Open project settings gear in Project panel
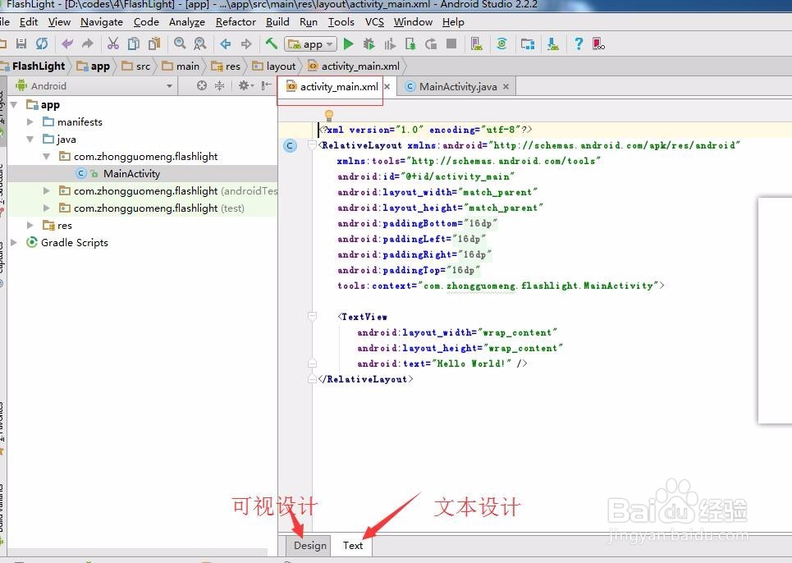Screen dimensions: 792x563 click(x=244, y=85)
